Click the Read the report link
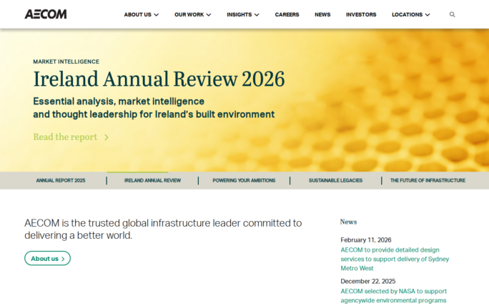This screenshot has width=489, height=306. (x=70, y=137)
